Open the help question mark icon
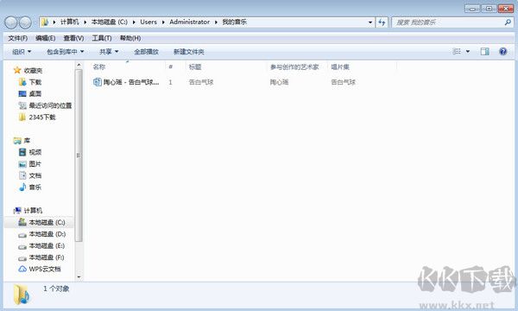 point(502,51)
